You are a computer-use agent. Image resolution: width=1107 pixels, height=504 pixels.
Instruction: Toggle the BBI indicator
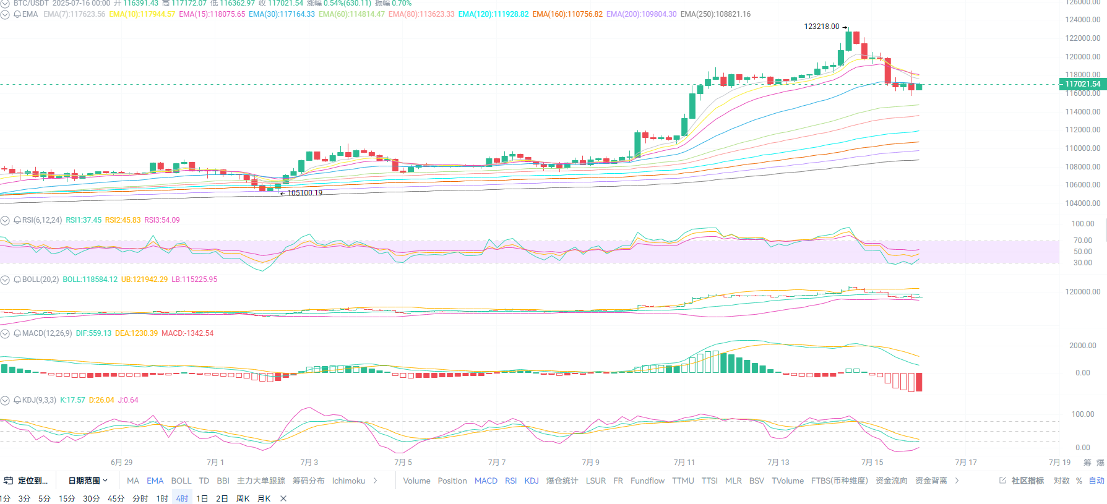tap(223, 481)
